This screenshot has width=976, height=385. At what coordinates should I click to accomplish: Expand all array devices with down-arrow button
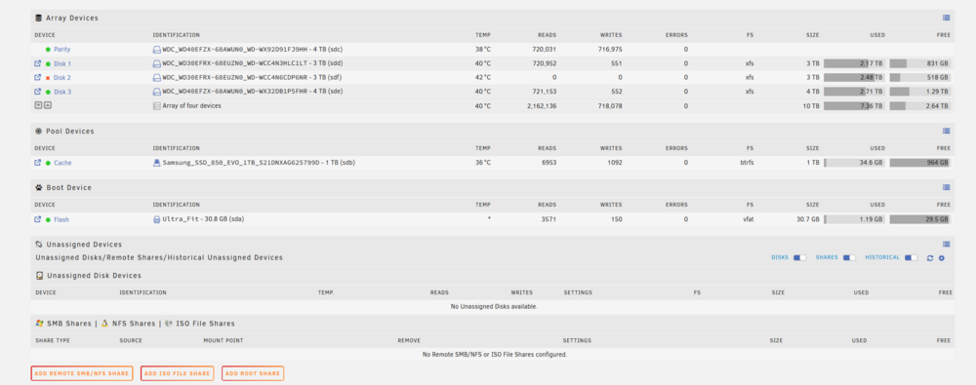pyautogui.click(x=38, y=105)
